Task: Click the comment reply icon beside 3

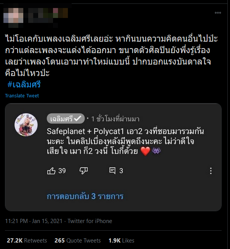Action: tap(113, 171)
